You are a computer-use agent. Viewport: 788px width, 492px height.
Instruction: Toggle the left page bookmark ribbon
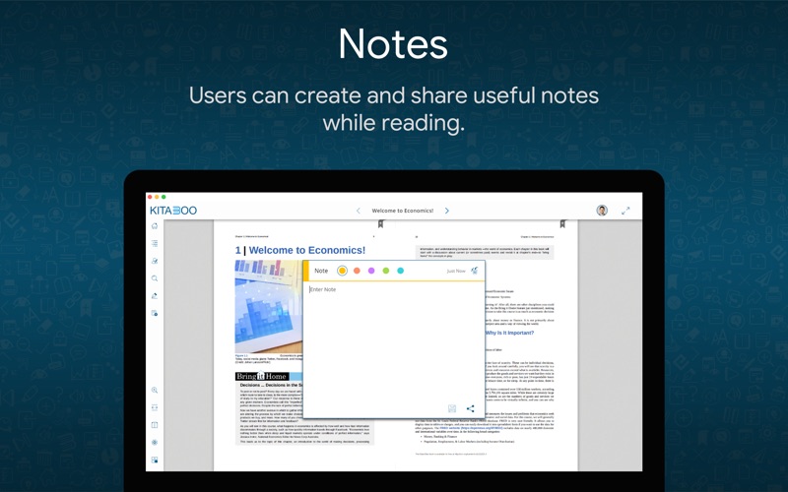pos(380,224)
